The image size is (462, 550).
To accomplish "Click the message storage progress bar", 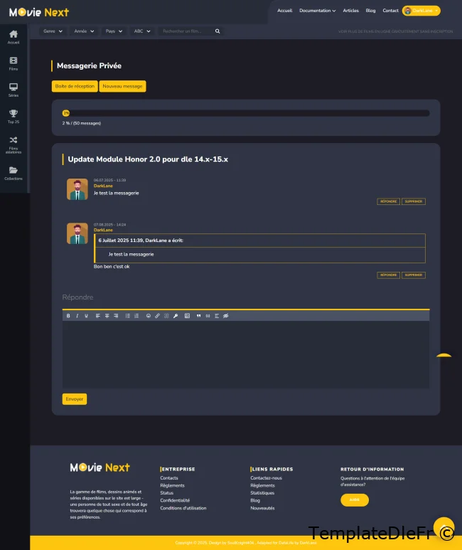I will 245,112.
